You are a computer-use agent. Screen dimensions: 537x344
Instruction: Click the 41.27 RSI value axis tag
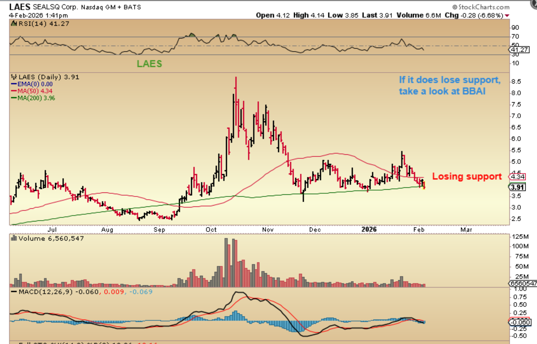point(519,50)
